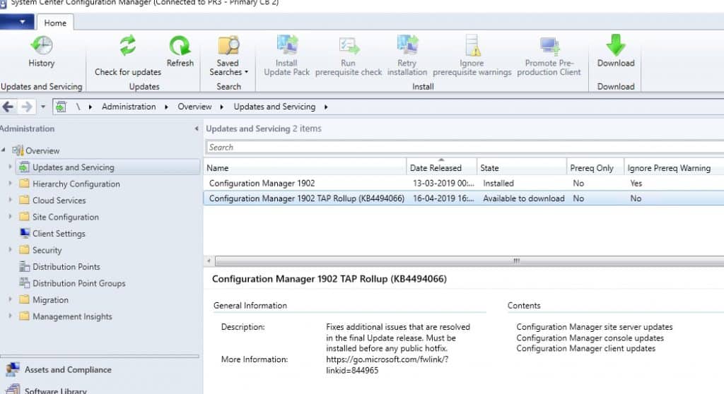Go forward with the navigation arrow
The width and height of the screenshot is (724, 394).
[x=27, y=107]
